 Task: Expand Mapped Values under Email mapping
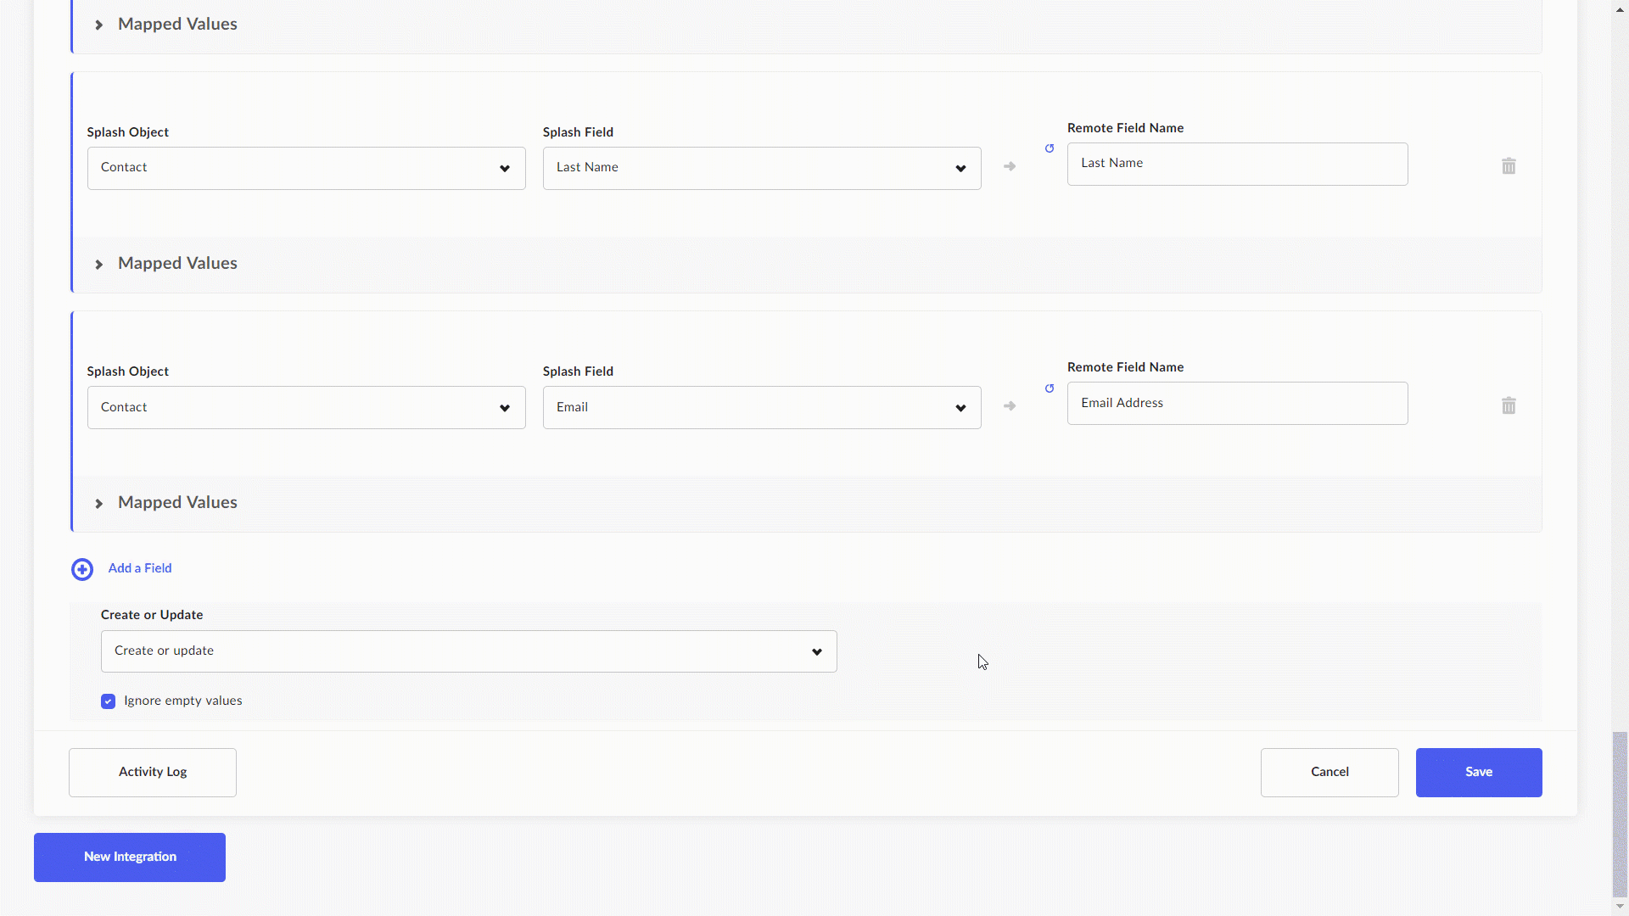pyautogui.click(x=165, y=503)
